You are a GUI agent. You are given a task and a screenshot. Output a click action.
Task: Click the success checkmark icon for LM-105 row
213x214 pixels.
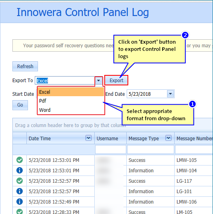pos(20,212)
